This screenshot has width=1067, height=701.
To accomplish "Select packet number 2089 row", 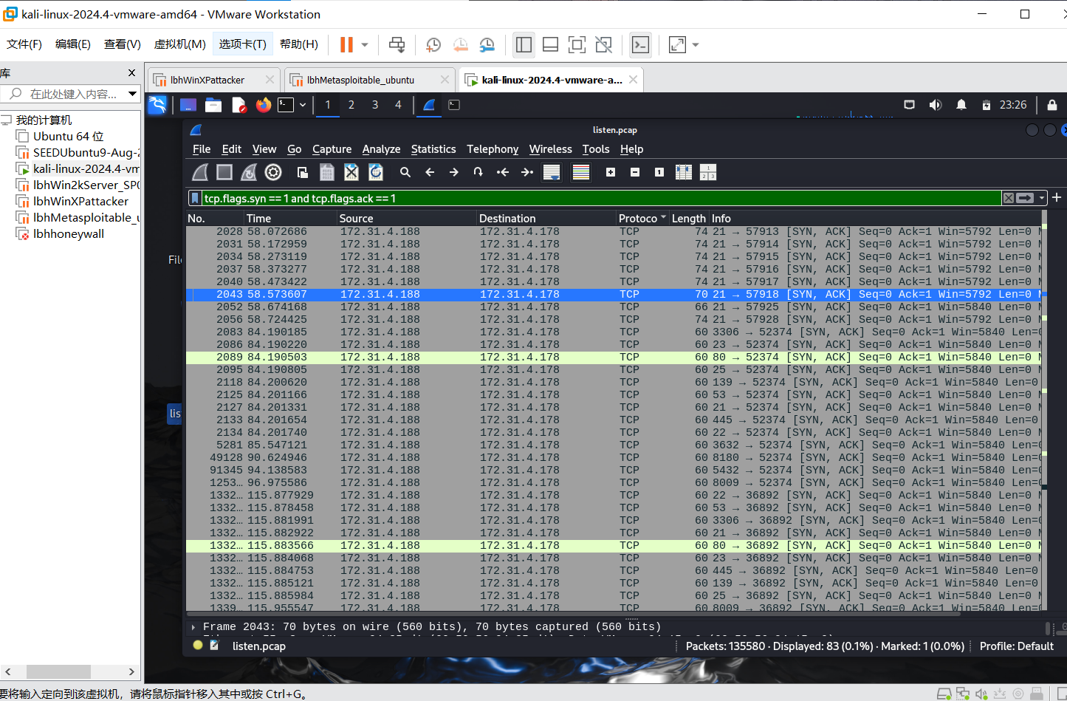I will pyautogui.click(x=613, y=357).
